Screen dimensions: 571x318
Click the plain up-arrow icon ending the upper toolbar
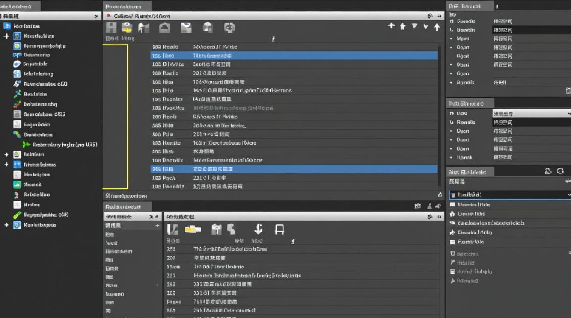coord(437,27)
